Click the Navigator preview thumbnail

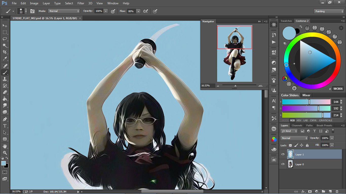click(x=235, y=54)
